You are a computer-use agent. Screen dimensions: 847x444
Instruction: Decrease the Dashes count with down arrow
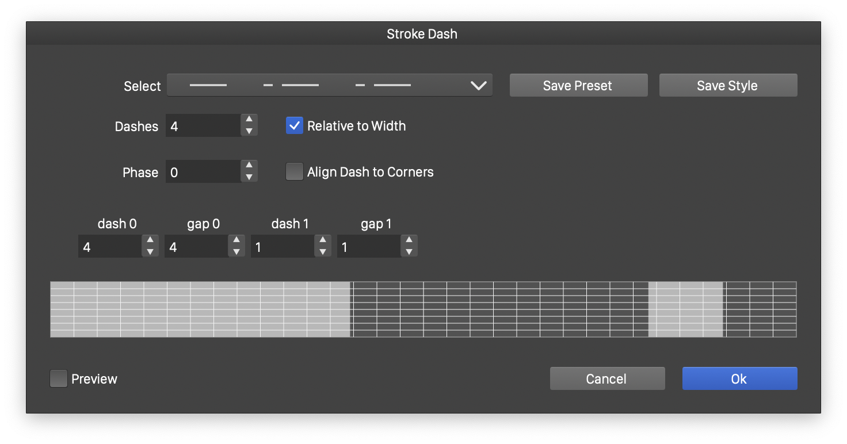tap(249, 131)
